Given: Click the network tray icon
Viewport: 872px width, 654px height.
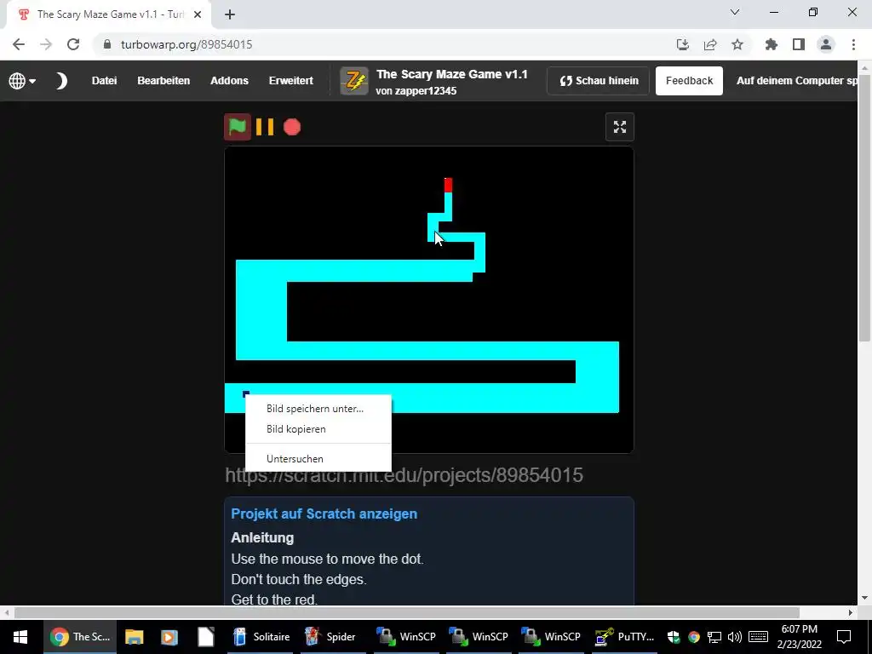Looking at the screenshot, I should (714, 637).
